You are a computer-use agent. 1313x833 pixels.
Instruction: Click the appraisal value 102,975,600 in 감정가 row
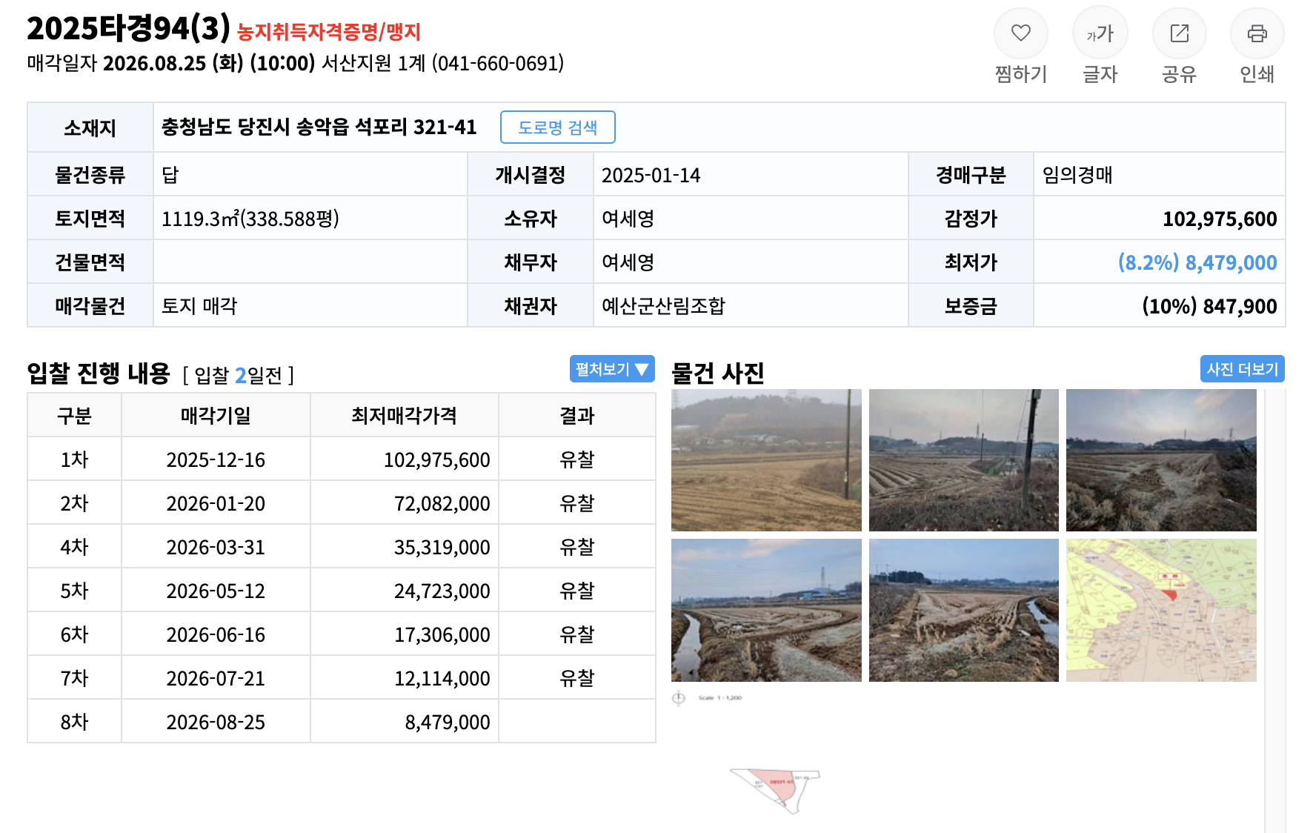click(1220, 219)
